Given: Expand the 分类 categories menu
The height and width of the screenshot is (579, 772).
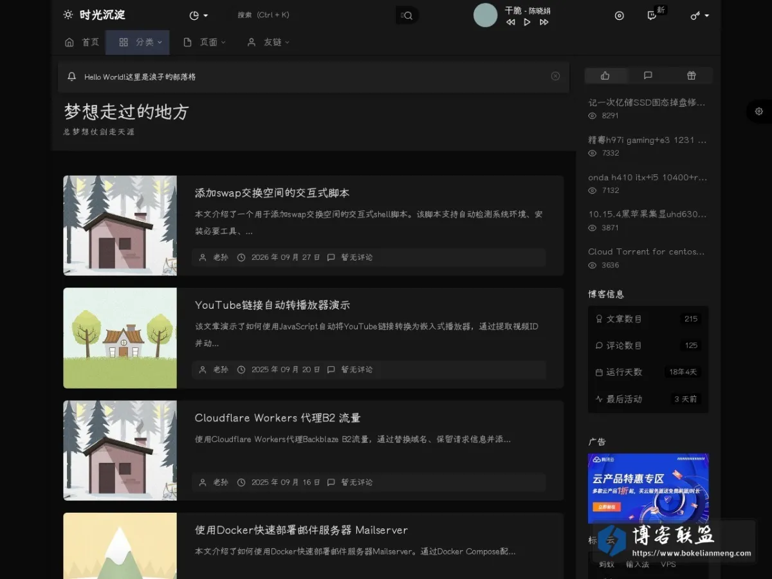Looking at the screenshot, I should pos(138,42).
